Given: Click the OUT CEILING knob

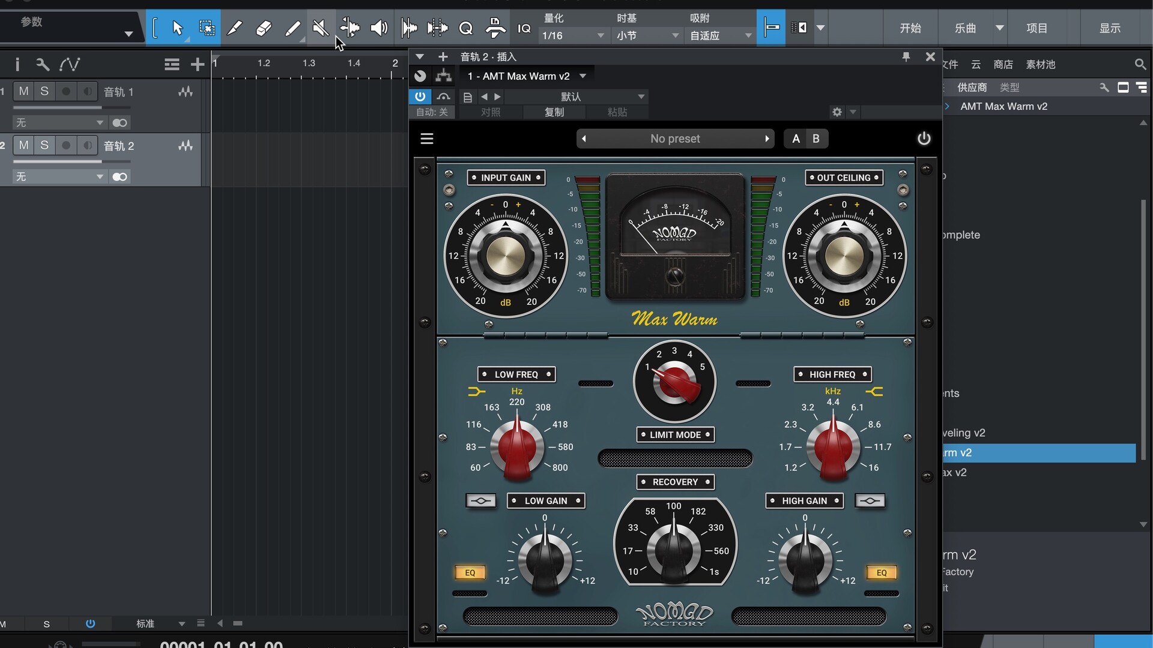Looking at the screenshot, I should pyautogui.click(x=844, y=256).
